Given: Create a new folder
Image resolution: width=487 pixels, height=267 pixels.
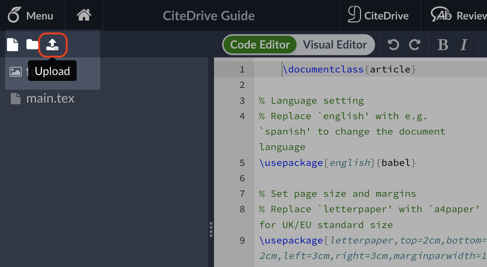Looking at the screenshot, I should click(32, 45).
